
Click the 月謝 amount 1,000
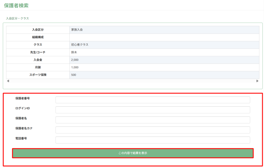(75, 67)
